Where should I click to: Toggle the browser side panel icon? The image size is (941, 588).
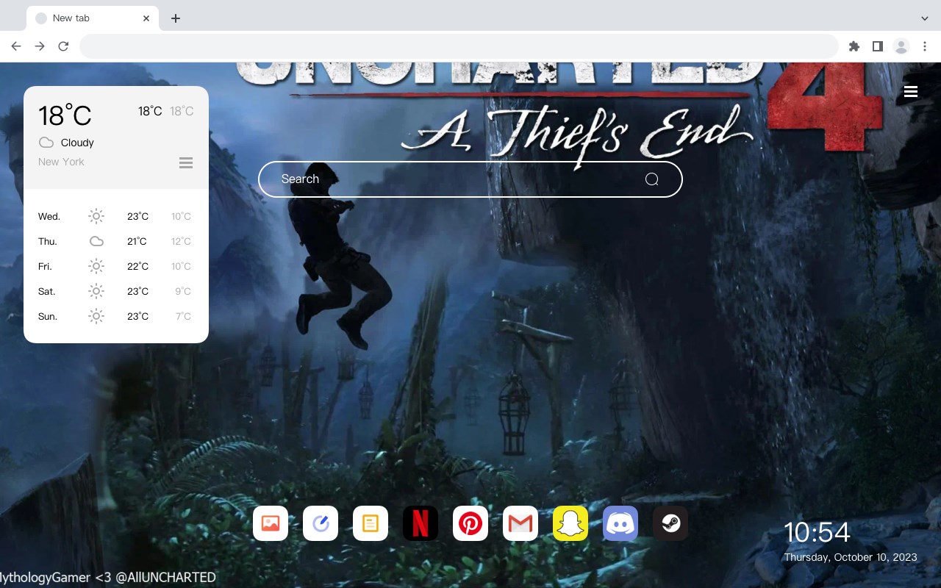pos(877,46)
